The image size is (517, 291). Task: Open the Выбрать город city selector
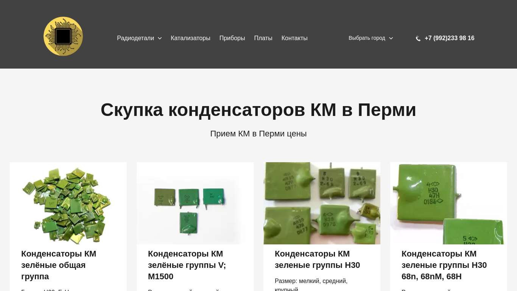click(367, 38)
